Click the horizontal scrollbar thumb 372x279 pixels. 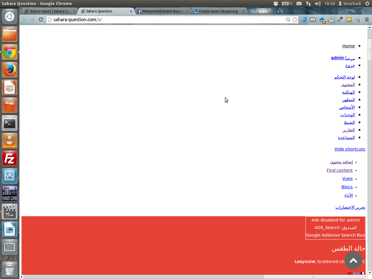(x=313, y=277)
